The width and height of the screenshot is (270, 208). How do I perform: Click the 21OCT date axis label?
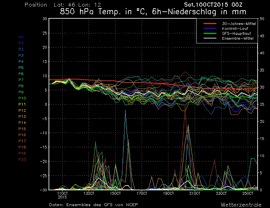[194, 193]
